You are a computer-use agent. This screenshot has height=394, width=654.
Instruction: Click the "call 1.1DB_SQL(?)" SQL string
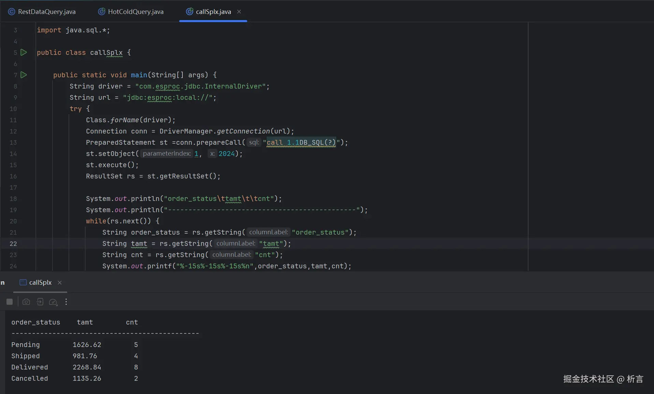click(301, 142)
